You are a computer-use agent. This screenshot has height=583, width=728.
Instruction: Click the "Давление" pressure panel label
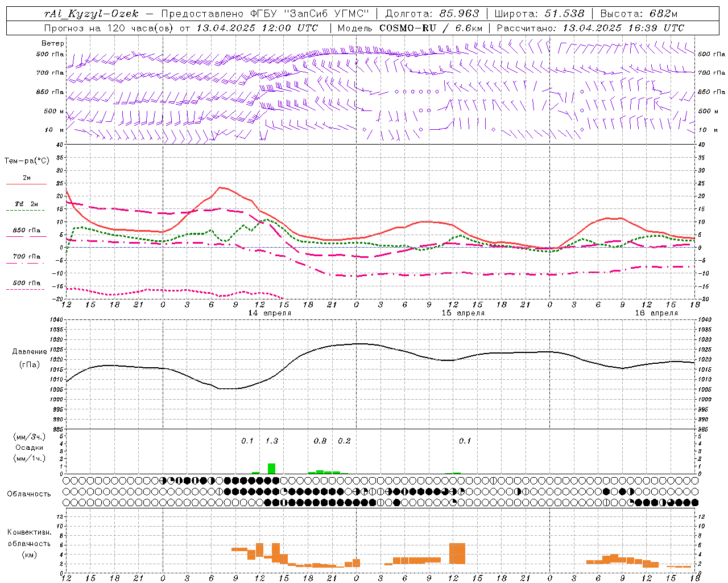(30, 352)
